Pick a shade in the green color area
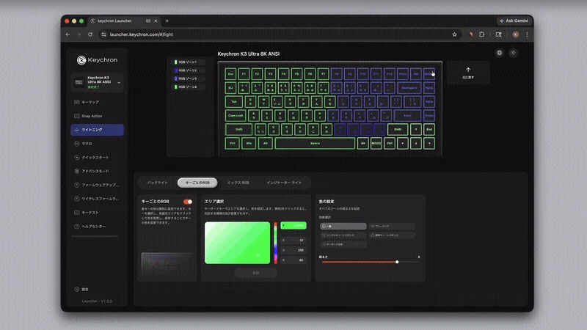This screenshot has width=587, height=330. point(237,243)
